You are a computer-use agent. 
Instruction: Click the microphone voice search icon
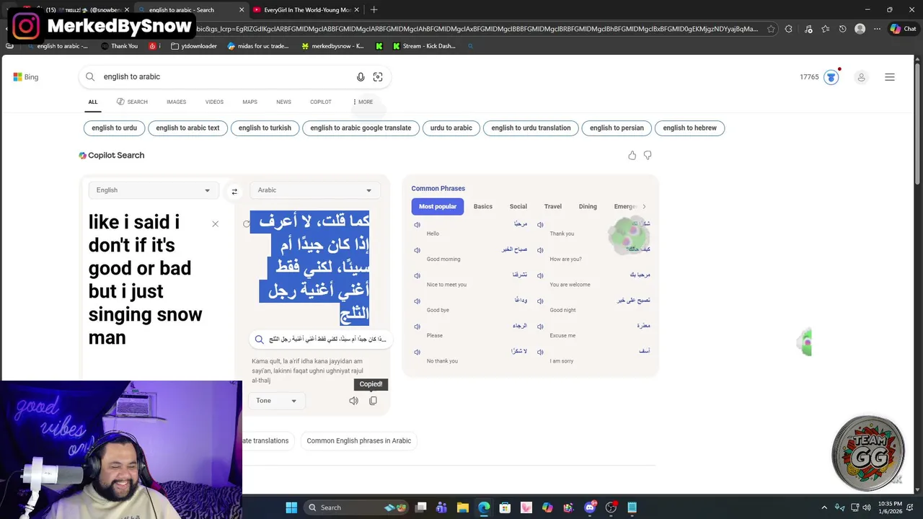[x=361, y=77]
